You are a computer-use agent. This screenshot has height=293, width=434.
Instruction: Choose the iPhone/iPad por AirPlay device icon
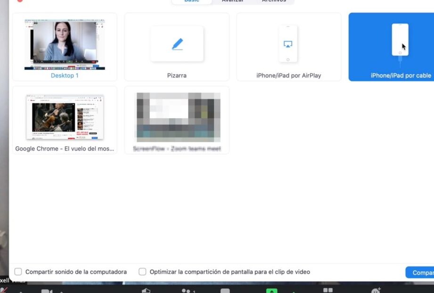coord(288,44)
